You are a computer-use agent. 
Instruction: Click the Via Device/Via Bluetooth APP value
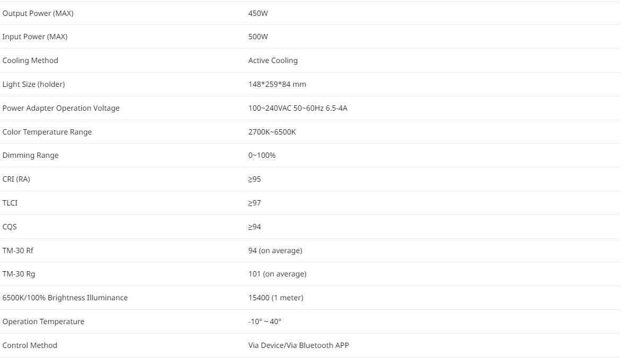[x=298, y=345]
